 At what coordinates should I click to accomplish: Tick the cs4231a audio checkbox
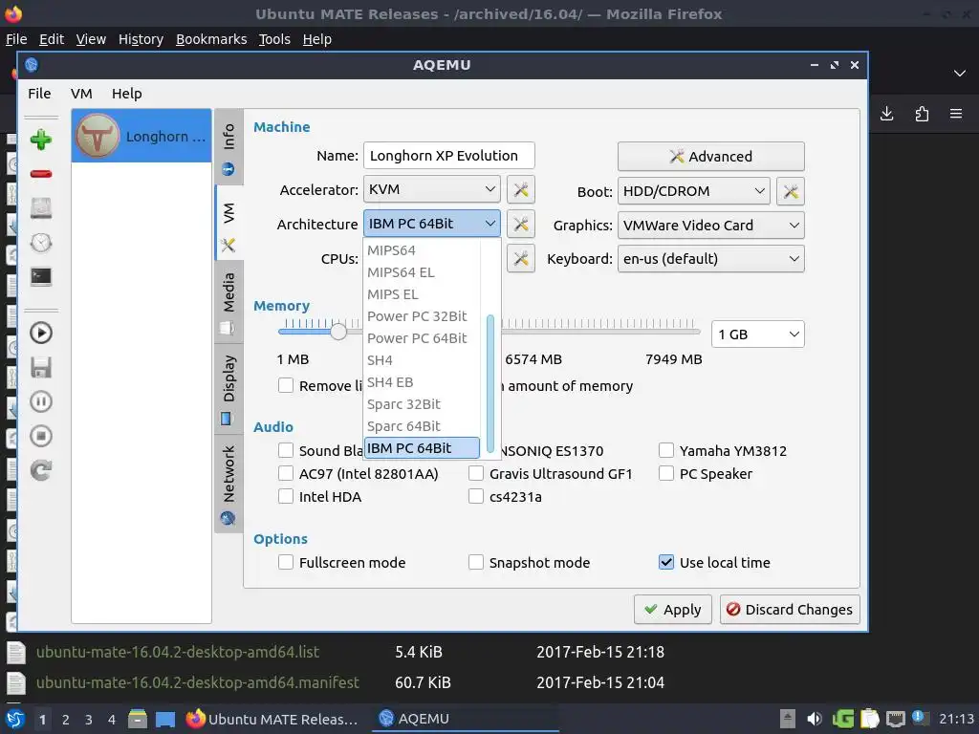click(476, 497)
